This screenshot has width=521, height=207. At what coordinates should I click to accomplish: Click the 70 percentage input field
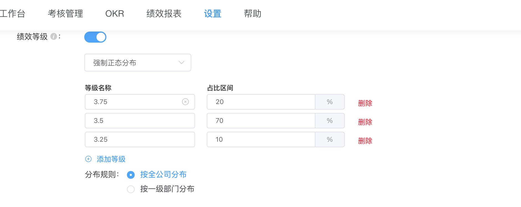[x=260, y=121]
